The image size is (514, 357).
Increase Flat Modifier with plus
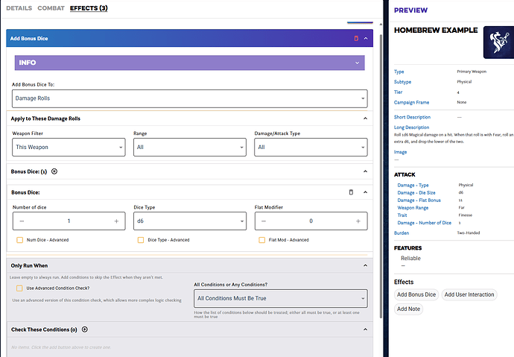pos(358,221)
